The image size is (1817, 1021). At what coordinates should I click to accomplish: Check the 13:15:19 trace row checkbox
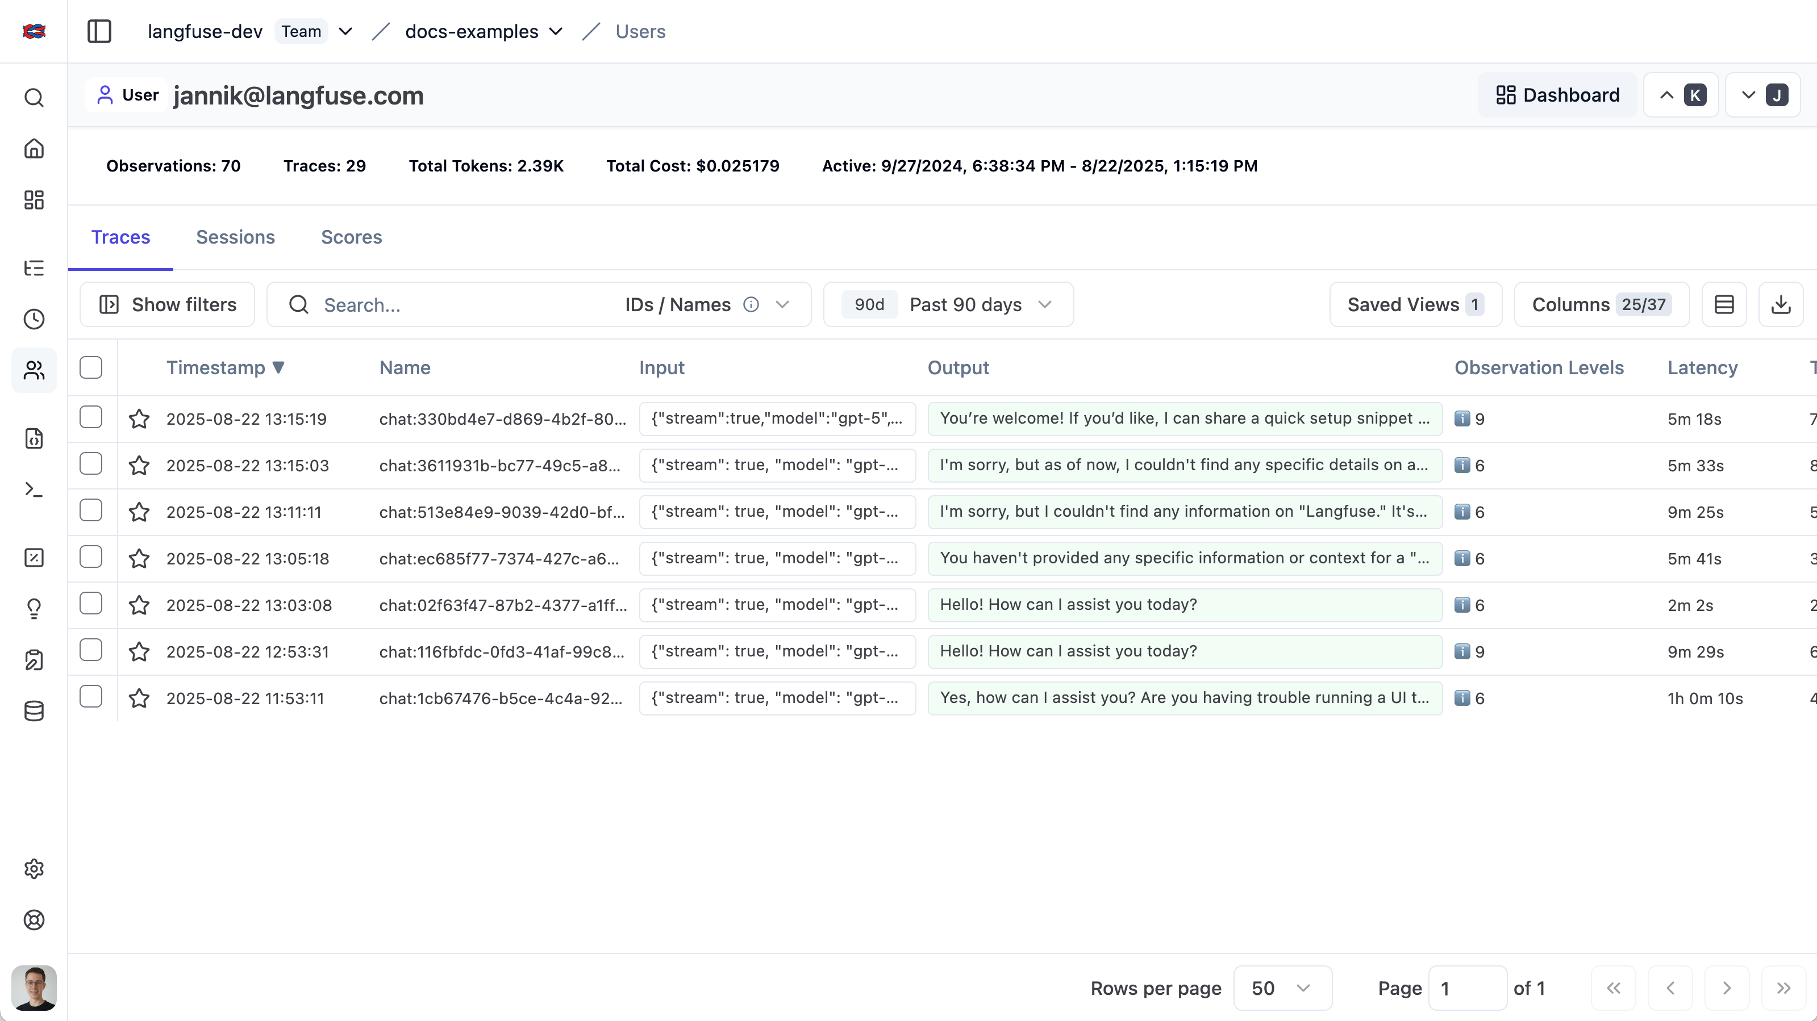tap(91, 417)
